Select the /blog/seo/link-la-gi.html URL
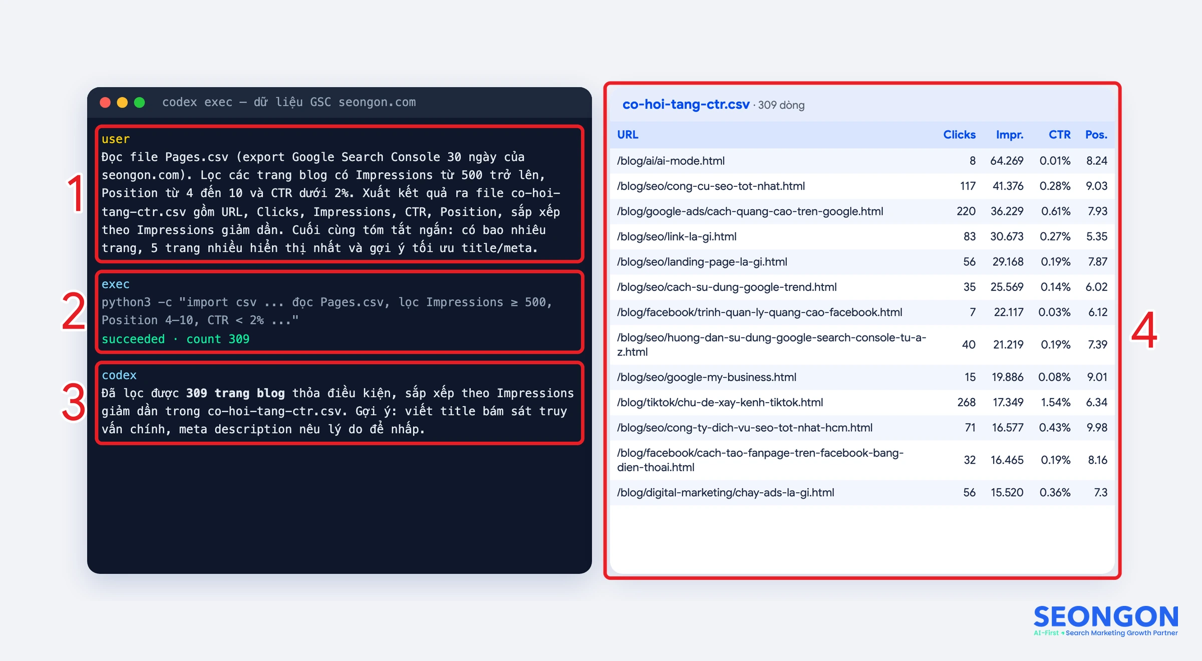Image resolution: width=1202 pixels, height=661 pixels. (677, 236)
